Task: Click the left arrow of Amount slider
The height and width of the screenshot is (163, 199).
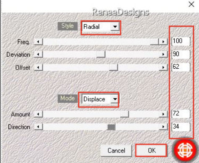Action: click(x=38, y=114)
